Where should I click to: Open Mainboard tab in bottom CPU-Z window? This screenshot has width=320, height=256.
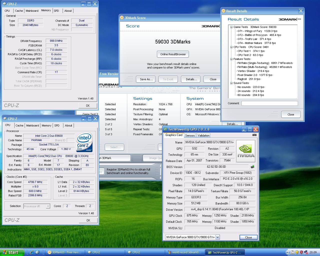point(33,125)
